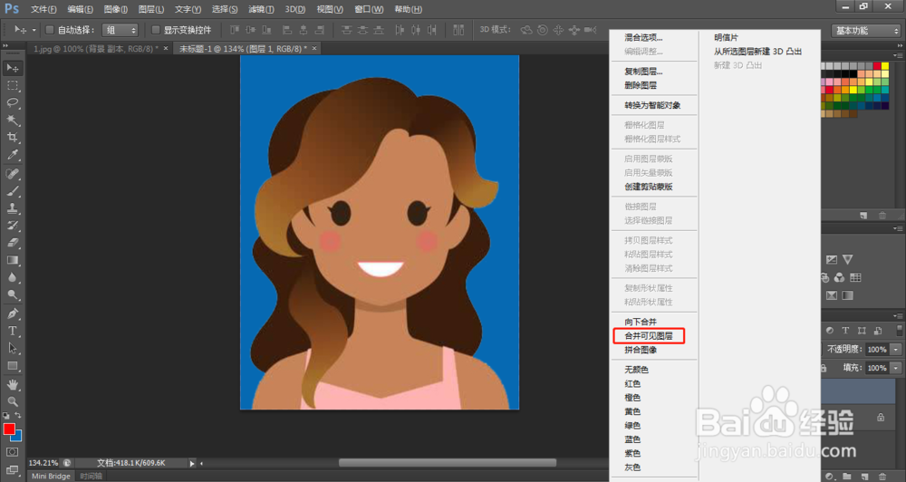Select the Horizontal Type tool
This screenshot has height=482, width=906.
(12, 332)
